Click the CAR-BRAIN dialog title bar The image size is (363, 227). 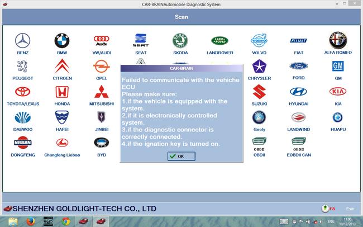tap(181, 68)
